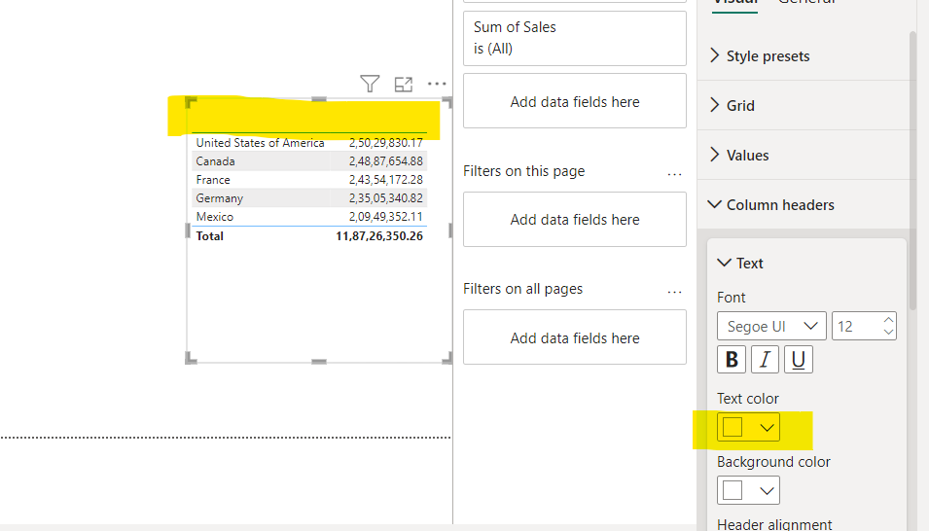Open the Text color picker dropdown
Screen dimensions: 929x531
[x=748, y=427]
